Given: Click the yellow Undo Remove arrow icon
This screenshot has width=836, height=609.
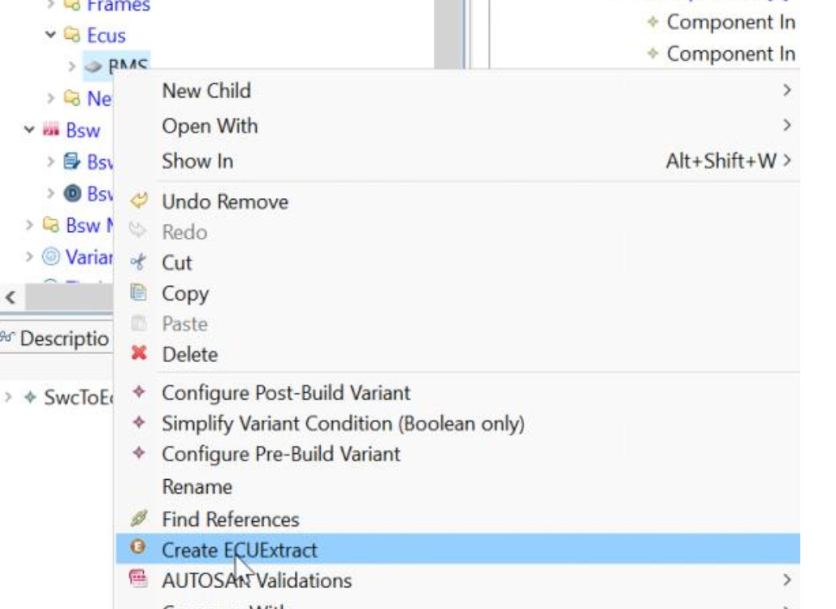Looking at the screenshot, I should pyautogui.click(x=139, y=201).
